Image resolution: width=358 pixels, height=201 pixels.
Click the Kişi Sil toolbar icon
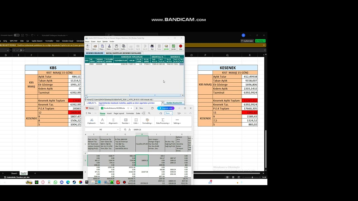click(x=138, y=47)
